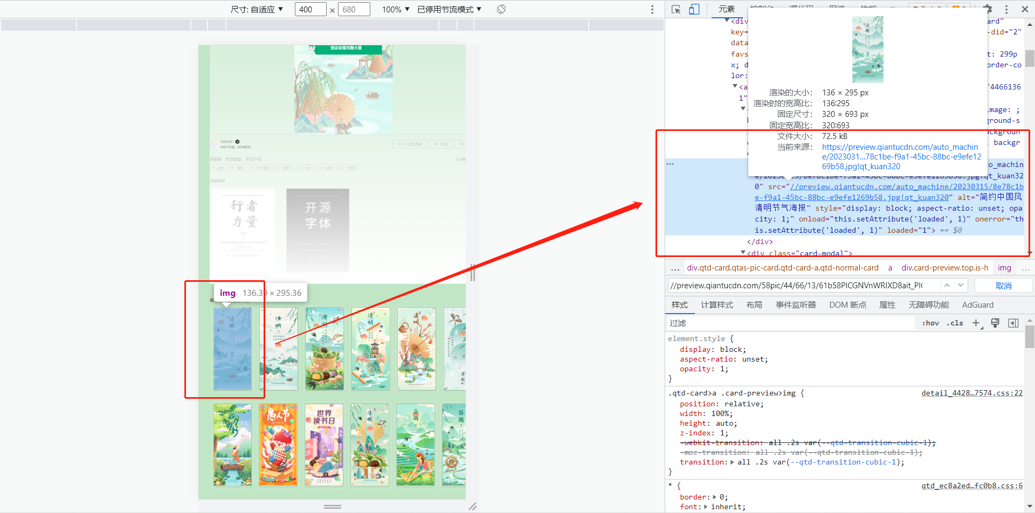Open the DOM 断点 tab
1035x513 pixels.
(847, 305)
